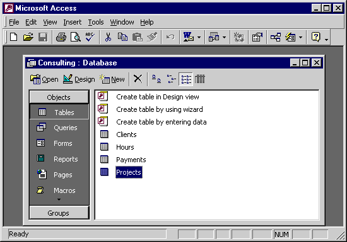Select the Projects table
This screenshot has width=347, height=242.
129,172
